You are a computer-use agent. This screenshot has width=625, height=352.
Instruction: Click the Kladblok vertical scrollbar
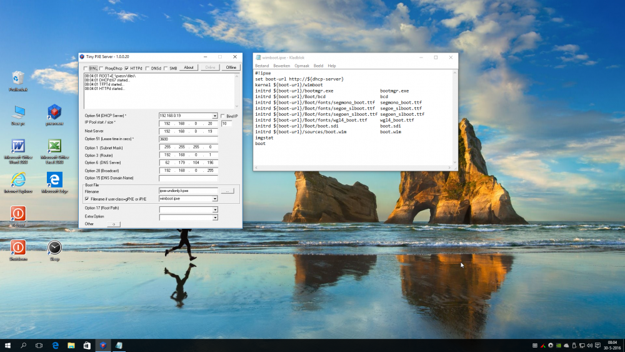pyautogui.click(x=455, y=118)
